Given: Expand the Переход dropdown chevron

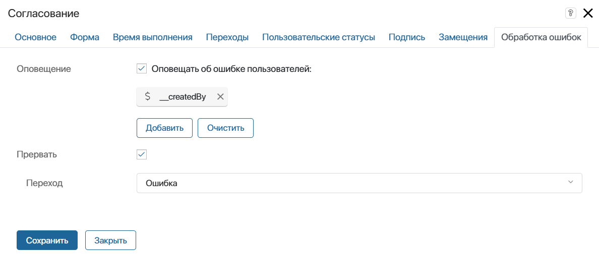Looking at the screenshot, I should click(571, 183).
